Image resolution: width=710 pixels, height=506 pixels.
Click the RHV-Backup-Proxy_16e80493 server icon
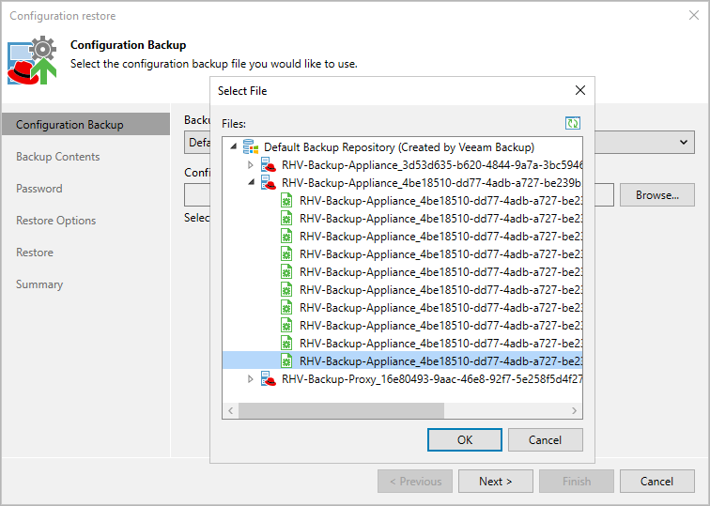(x=269, y=379)
